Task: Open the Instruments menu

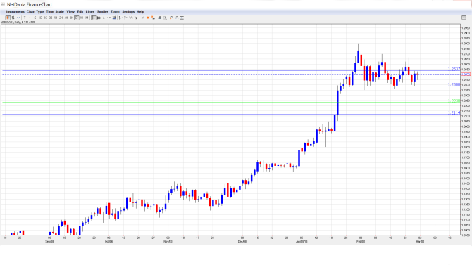Action: point(15,12)
